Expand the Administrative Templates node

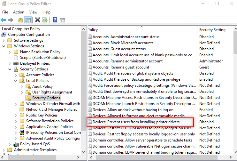click(x=4, y=150)
